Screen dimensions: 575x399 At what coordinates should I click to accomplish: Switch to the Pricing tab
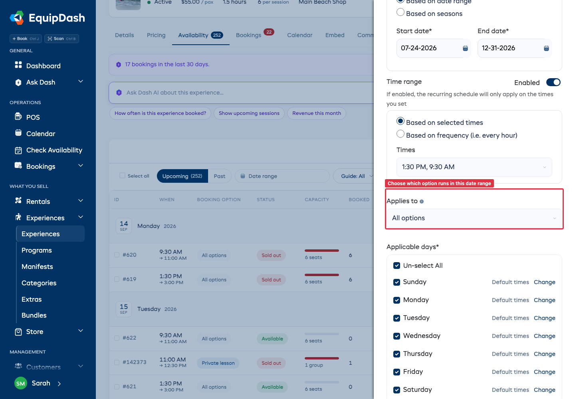[156, 35]
